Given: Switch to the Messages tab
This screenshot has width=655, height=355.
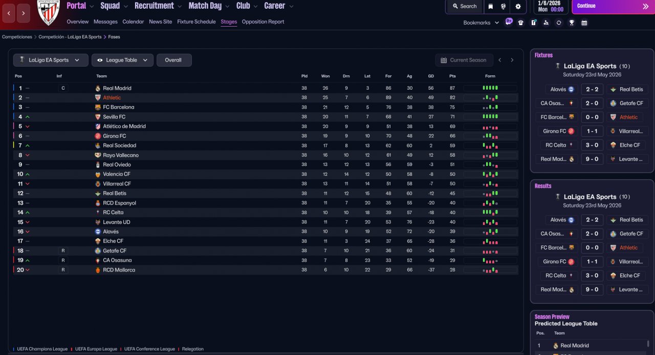Looking at the screenshot, I should pyautogui.click(x=105, y=22).
